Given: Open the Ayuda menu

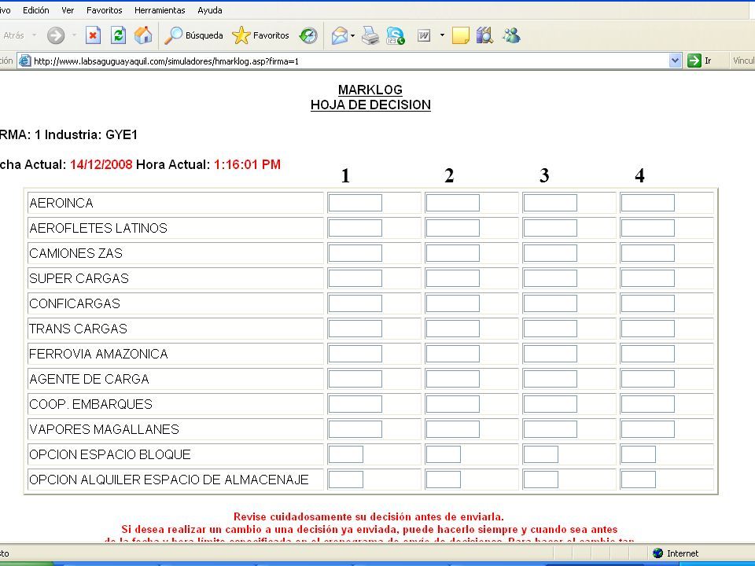Looking at the screenshot, I should [210, 10].
